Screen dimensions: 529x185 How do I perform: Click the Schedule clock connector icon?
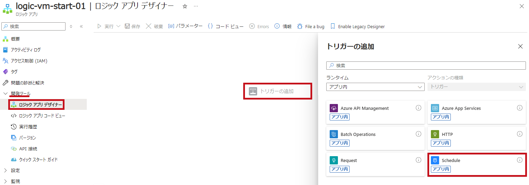point(435,160)
